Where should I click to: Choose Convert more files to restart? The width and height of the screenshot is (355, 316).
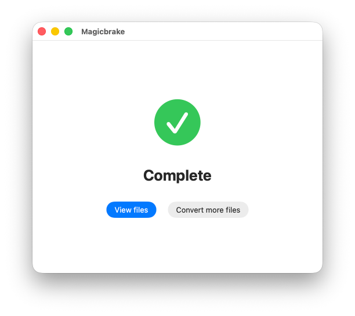(x=208, y=210)
